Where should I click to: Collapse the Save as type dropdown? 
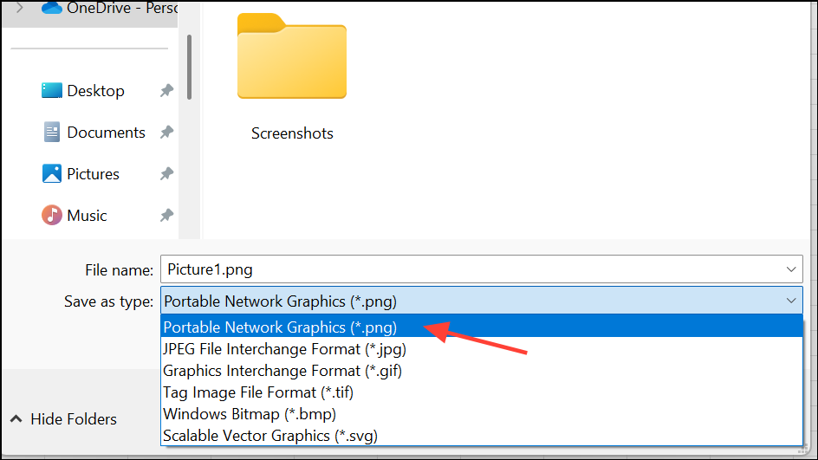click(790, 301)
